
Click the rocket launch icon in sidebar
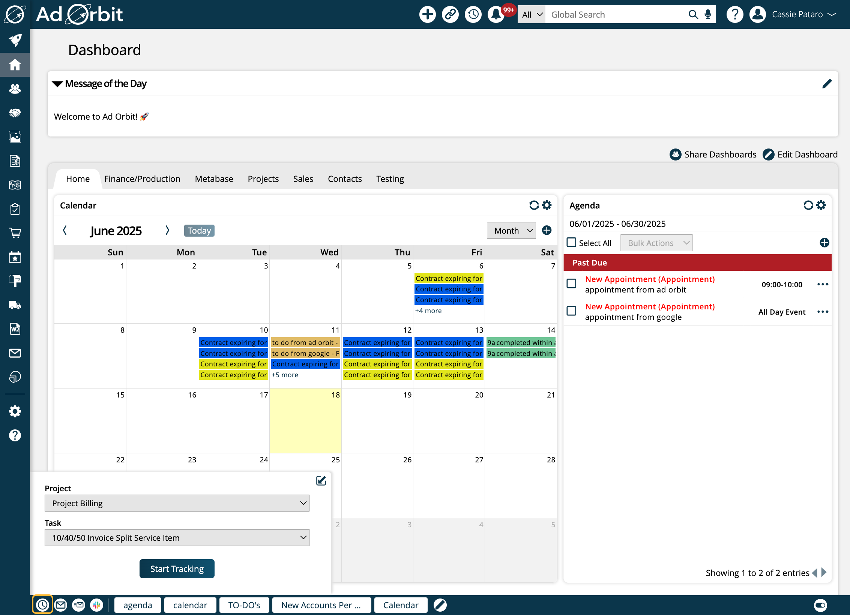15,40
